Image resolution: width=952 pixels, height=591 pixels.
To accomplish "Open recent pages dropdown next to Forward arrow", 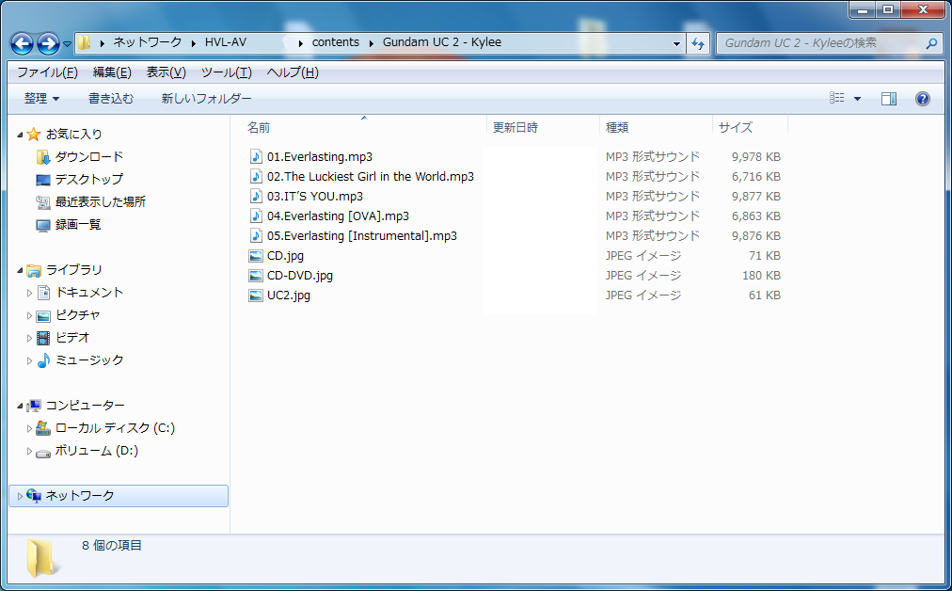I will [67, 43].
